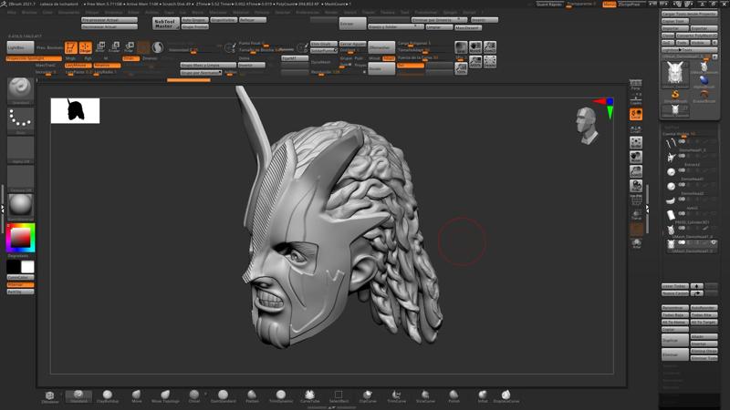
Task: Open the SubTool Master plugin menu
Action: (x=165, y=24)
